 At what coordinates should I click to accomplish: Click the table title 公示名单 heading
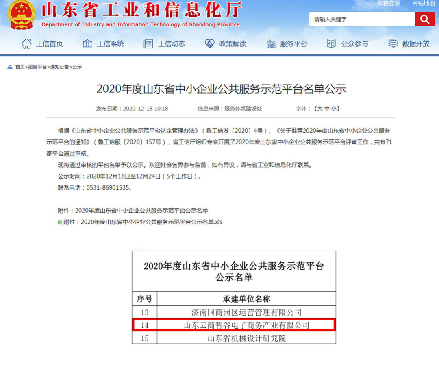pyautogui.click(x=234, y=271)
